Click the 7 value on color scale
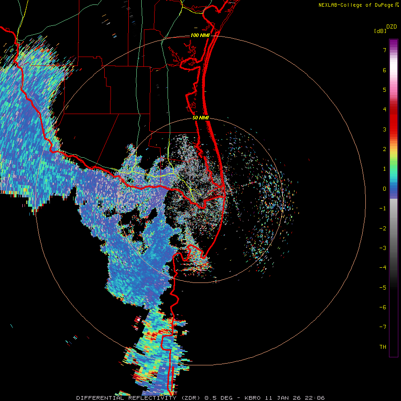The height and width of the screenshot is (401, 401). pyautogui.click(x=385, y=50)
